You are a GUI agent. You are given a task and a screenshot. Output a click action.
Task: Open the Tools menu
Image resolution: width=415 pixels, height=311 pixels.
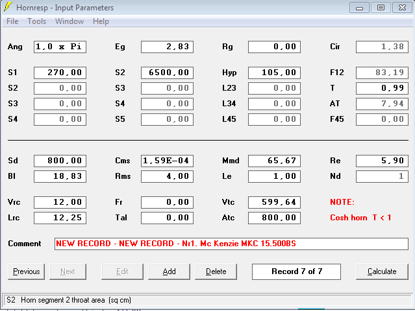pyautogui.click(x=37, y=21)
